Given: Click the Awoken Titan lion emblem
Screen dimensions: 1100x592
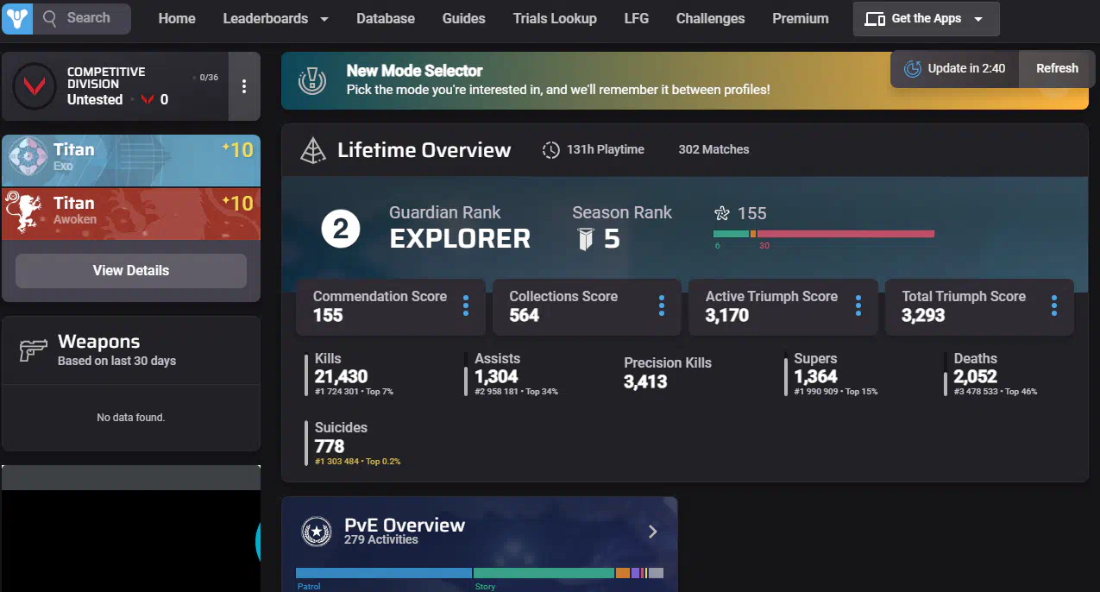Looking at the screenshot, I should pos(26,212).
